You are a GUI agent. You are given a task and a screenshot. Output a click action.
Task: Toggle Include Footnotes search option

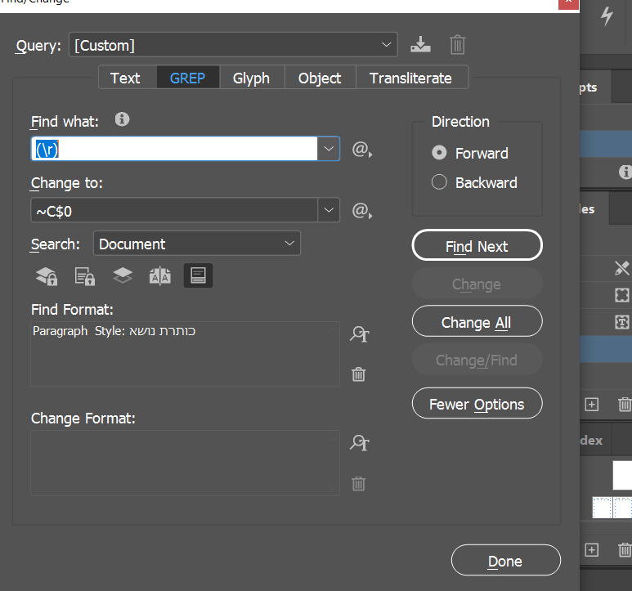pos(198,276)
